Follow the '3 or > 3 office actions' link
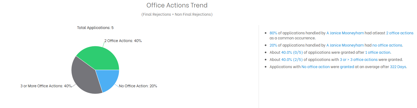This screenshot has width=417, height=108. (x=359, y=60)
